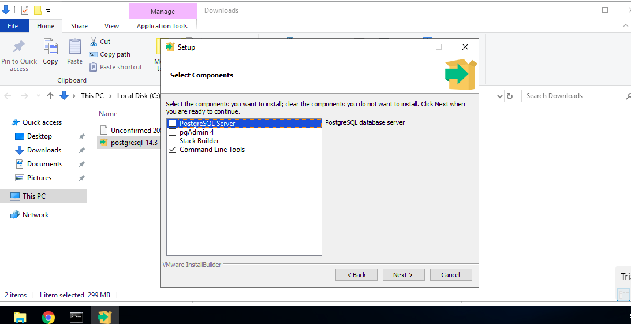631x324 pixels.
Task: Enable the PostgreSQL Server checkbox
Action: click(172, 124)
